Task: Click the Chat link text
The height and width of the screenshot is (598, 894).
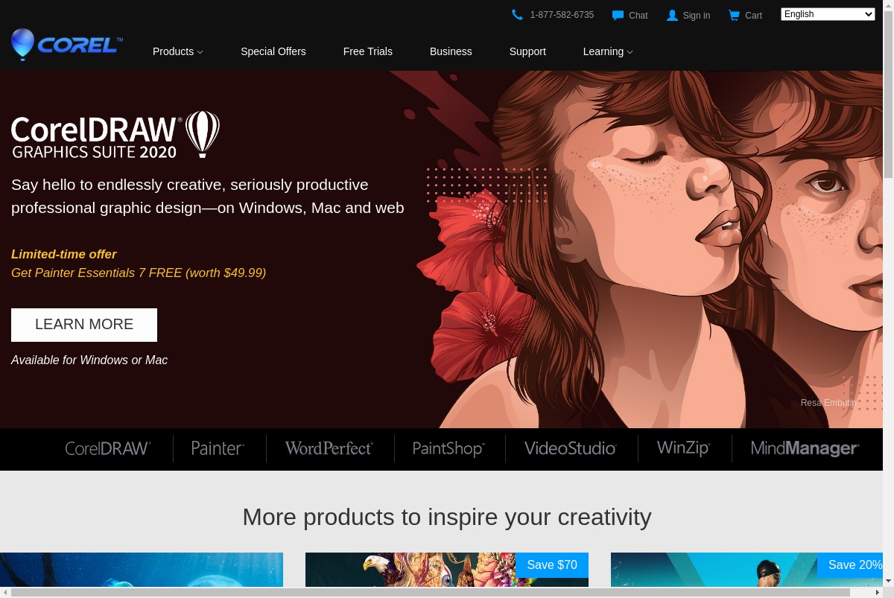Action: point(638,16)
